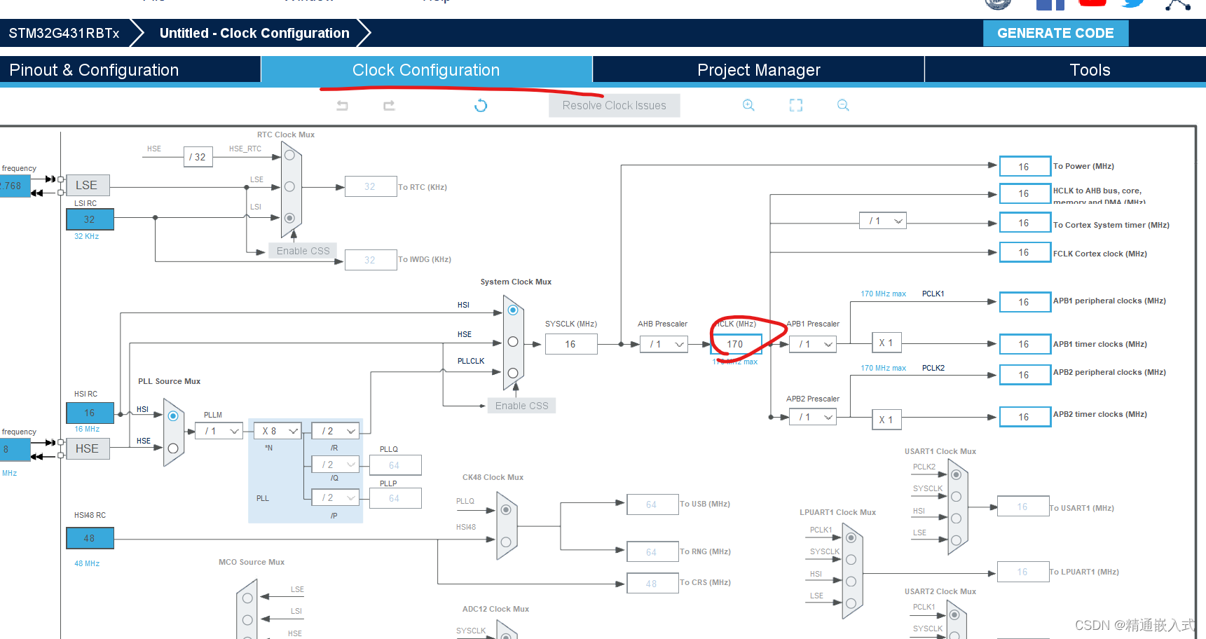Select HSI in PLL Source Mux
Screen dimensions: 1206x639
173,416
